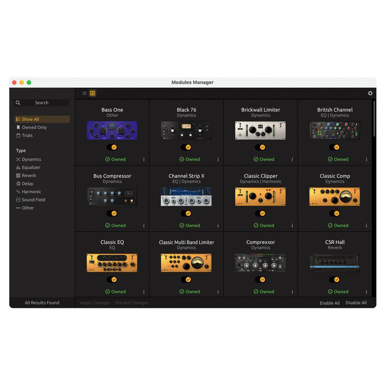386x386 pixels.
Task: Open info for CSR Hall
Action: pos(366,292)
